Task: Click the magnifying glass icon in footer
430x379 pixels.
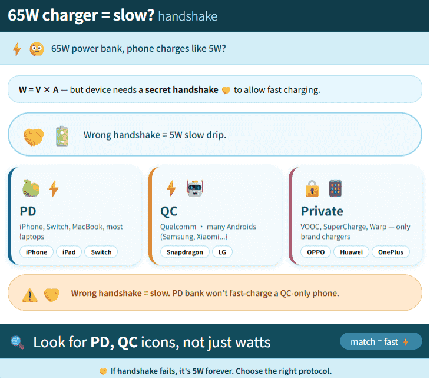Action: pyautogui.click(x=17, y=343)
